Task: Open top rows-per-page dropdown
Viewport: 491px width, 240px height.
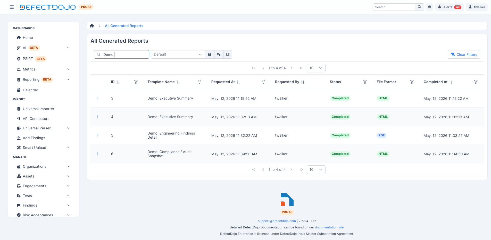Action: click(316, 68)
